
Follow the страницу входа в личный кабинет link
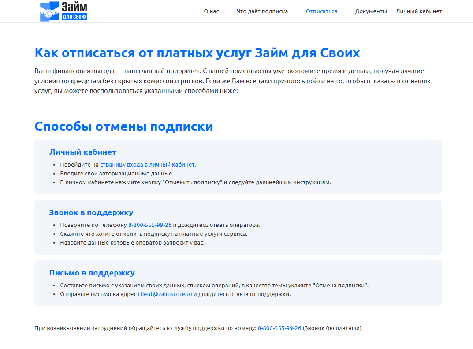coord(147,165)
